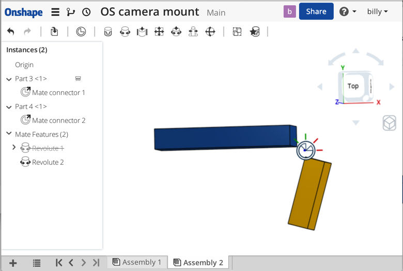Select the Mate connector tool

click(81, 32)
